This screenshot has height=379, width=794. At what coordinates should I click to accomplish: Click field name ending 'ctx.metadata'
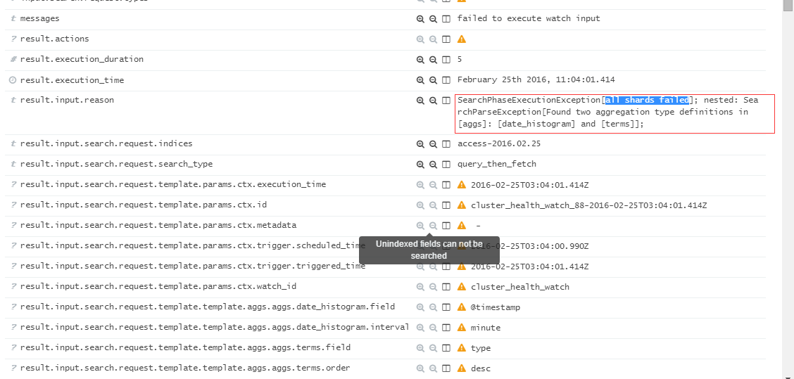click(158, 225)
